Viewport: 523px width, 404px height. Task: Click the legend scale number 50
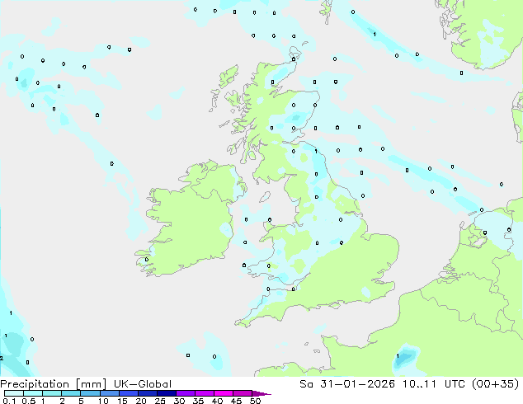255,401
